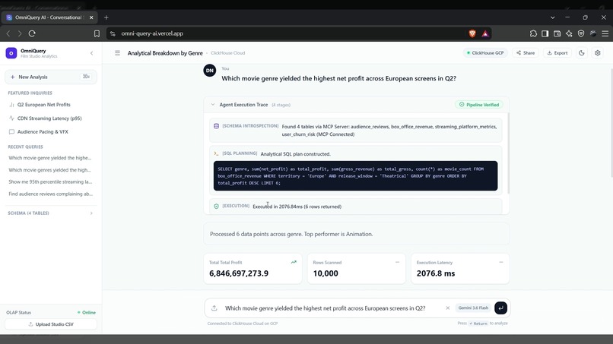This screenshot has height=344, width=613.
Task: Click the Brave Rewards triangle icon
Action: (485, 33)
